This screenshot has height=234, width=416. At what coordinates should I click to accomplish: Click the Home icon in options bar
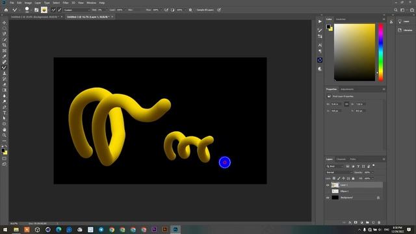[6, 10]
